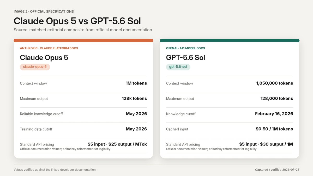Viewport: 313px width, 176px height.
Task: Click the gpt-5.6-sol model ID pill
Action: pos(178,67)
